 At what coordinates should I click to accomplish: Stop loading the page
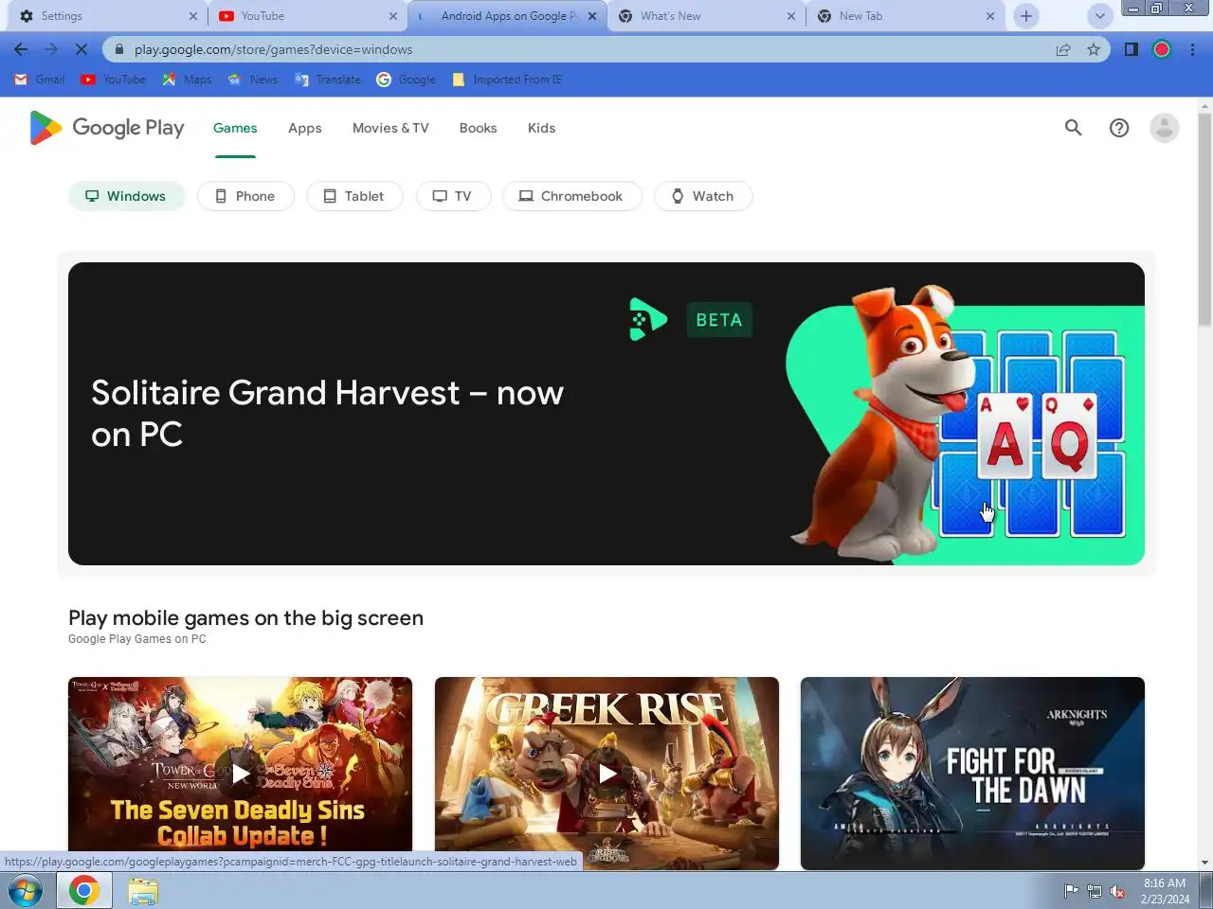[x=81, y=49]
